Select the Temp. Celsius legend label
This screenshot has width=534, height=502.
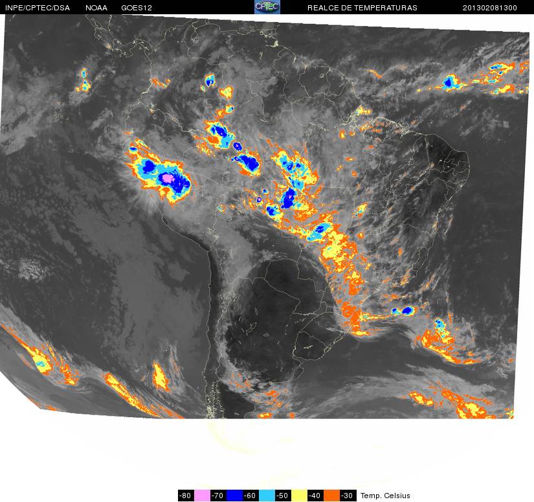pyautogui.click(x=385, y=496)
